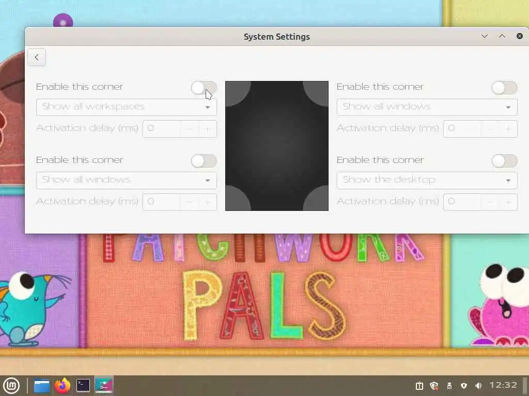Decrease top-right corner activation delay
This screenshot has width=529, height=396.
tap(490, 128)
